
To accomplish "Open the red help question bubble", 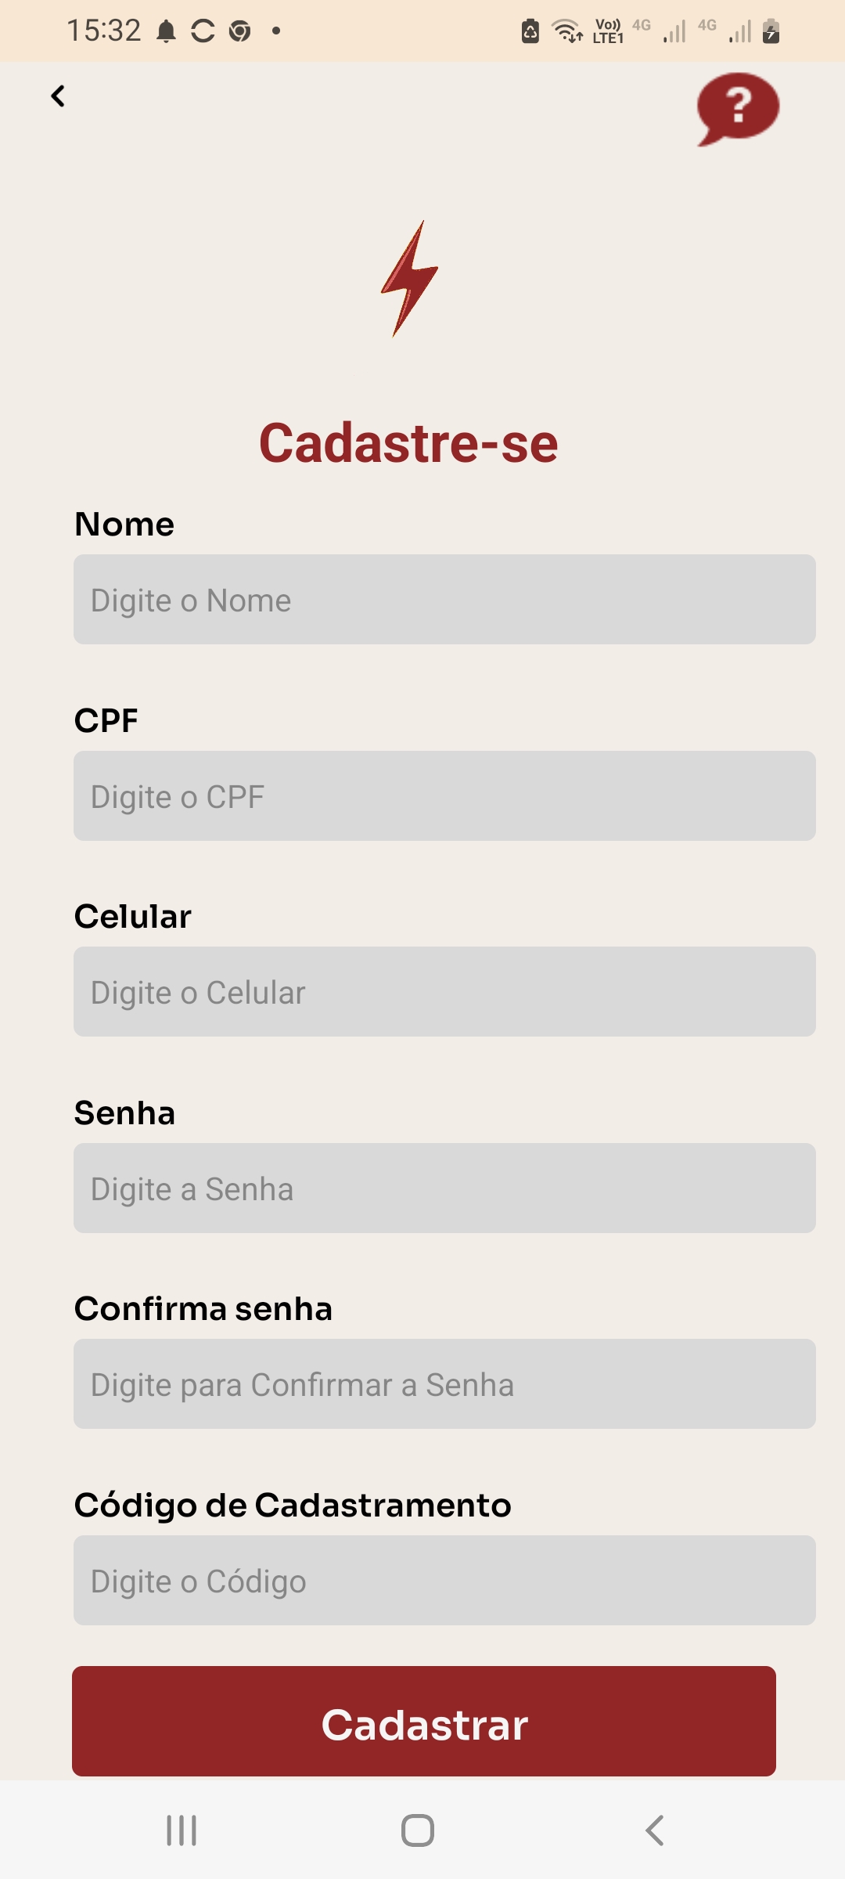I will [737, 108].
